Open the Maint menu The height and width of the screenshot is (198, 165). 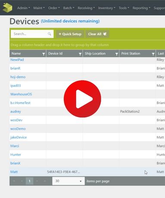[39, 8]
